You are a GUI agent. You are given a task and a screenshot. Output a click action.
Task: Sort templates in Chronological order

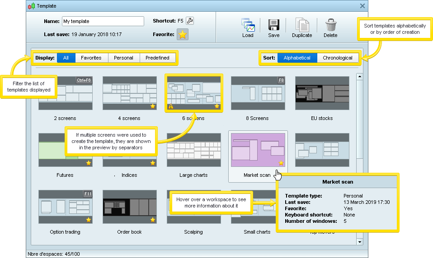[x=337, y=58]
